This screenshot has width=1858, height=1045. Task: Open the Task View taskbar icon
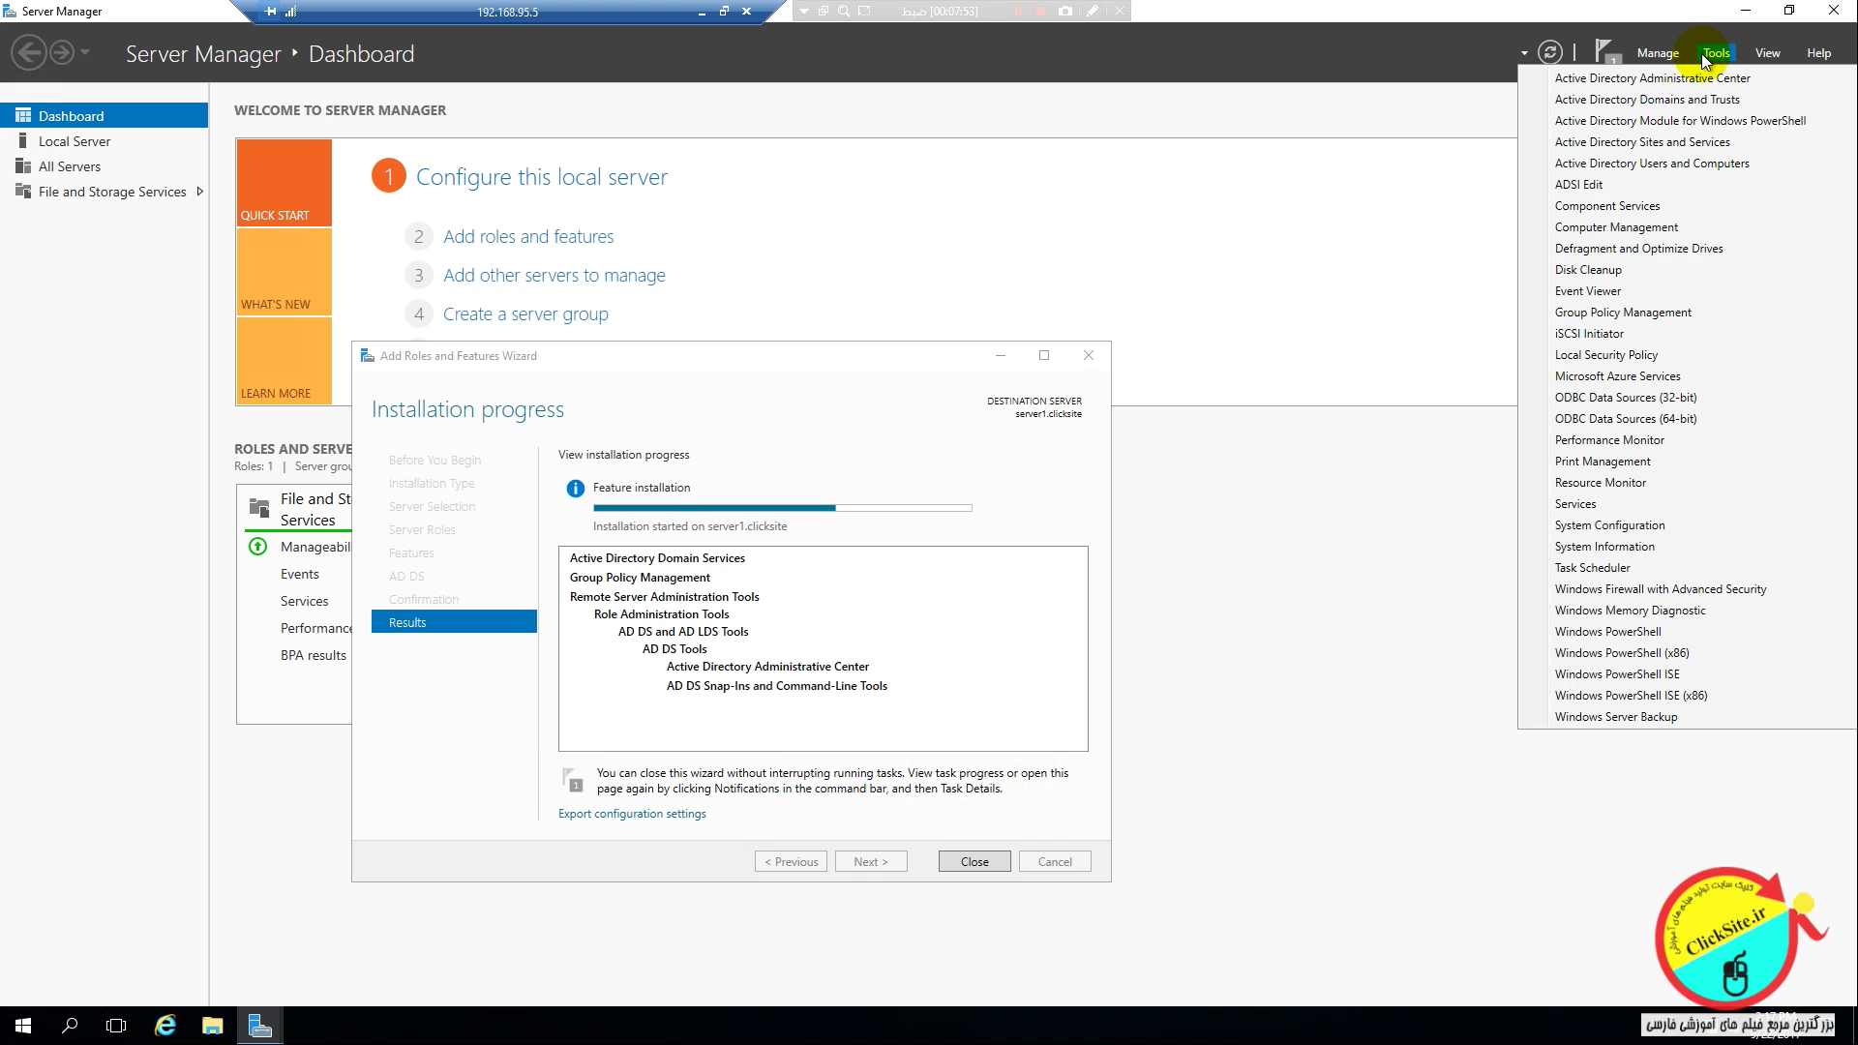(x=116, y=1026)
